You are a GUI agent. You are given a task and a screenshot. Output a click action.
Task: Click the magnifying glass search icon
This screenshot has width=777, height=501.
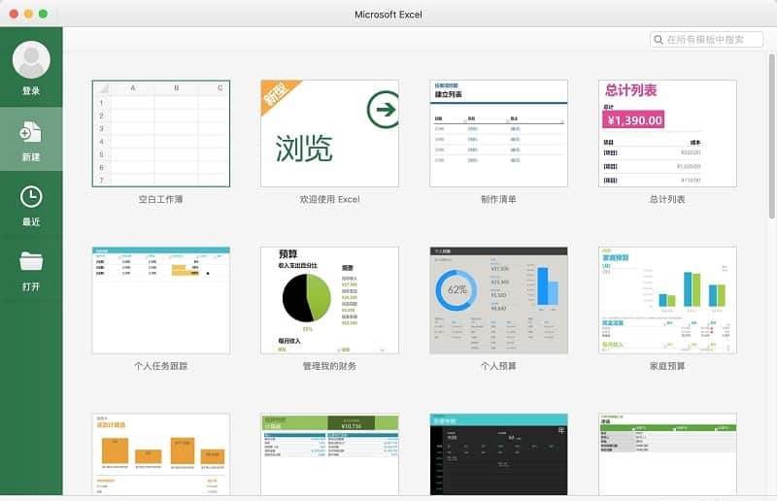tap(659, 40)
